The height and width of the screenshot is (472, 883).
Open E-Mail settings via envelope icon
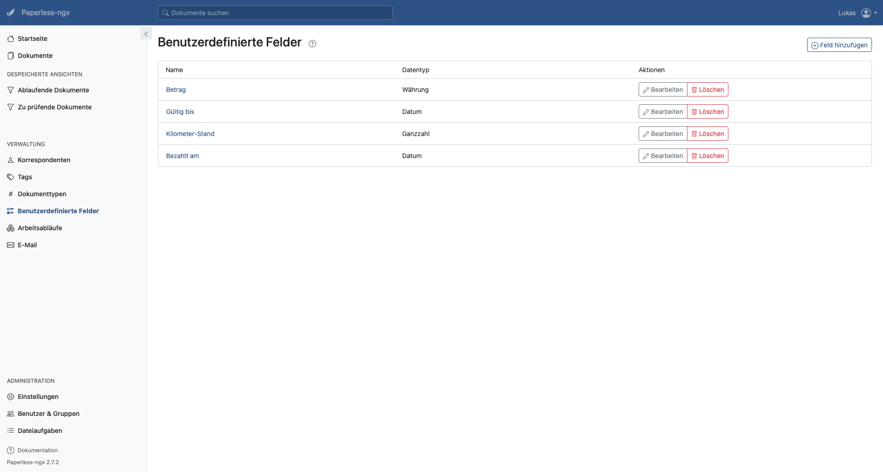pos(10,245)
